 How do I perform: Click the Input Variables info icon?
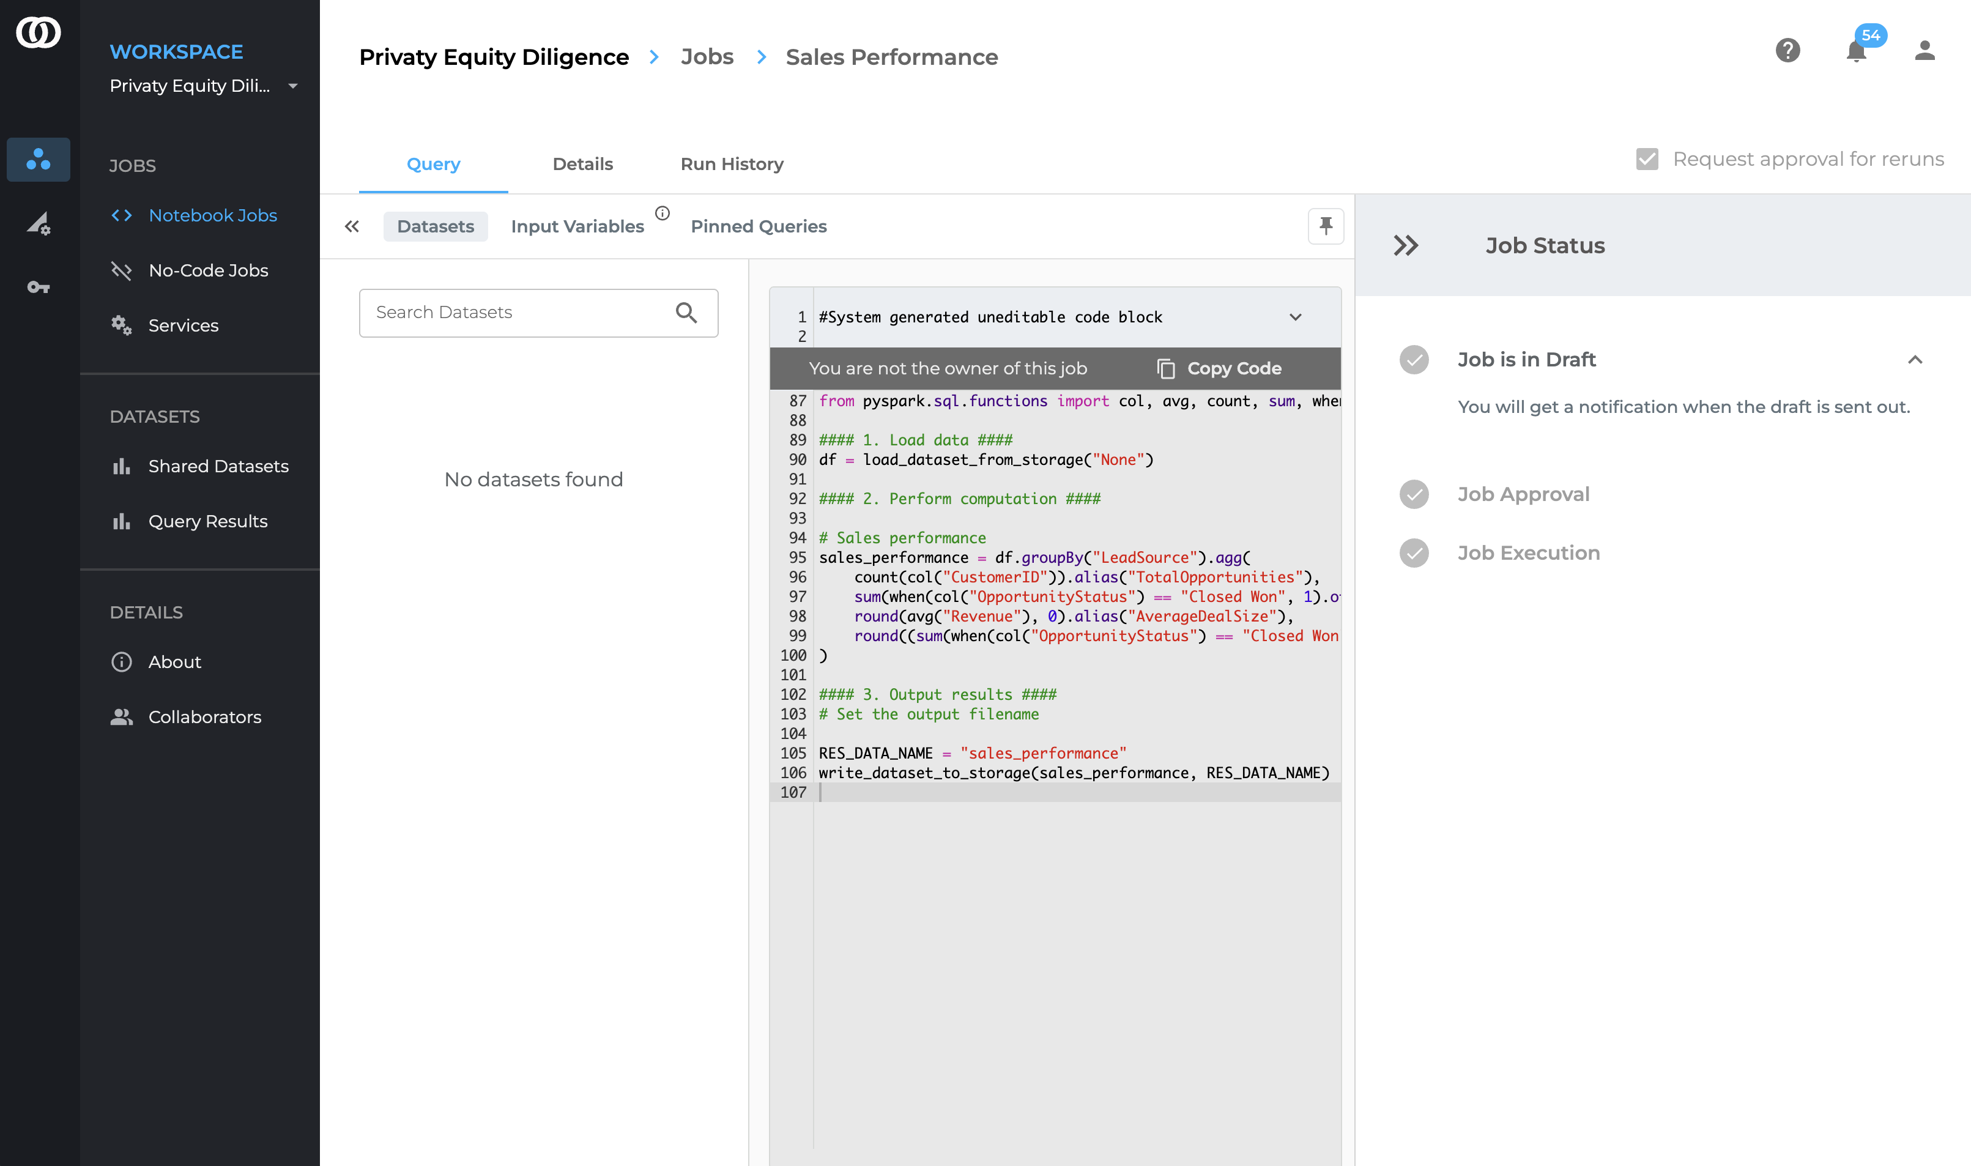click(663, 213)
